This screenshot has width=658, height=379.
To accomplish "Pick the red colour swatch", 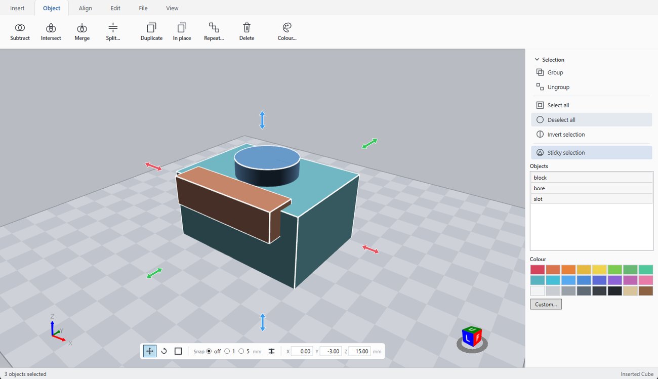I will (538, 270).
